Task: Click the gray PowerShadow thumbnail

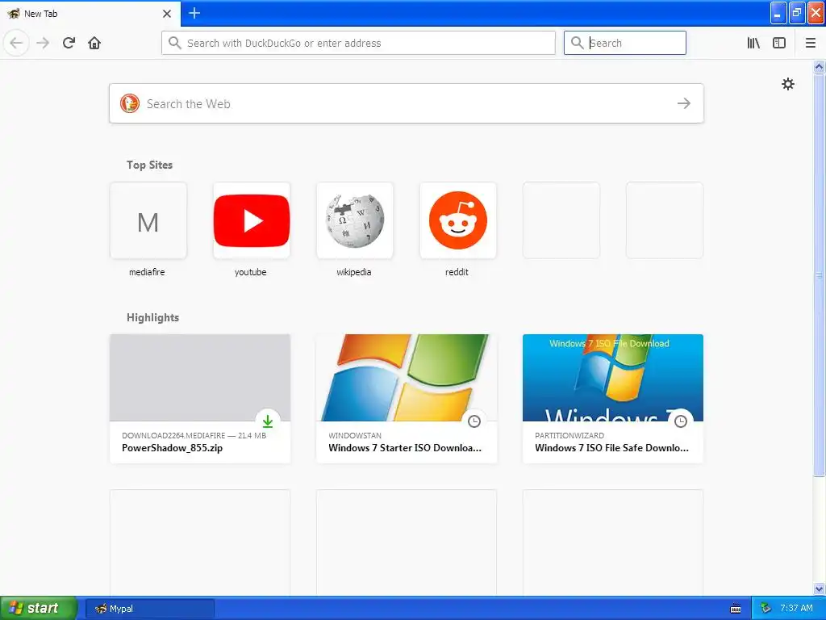Action: 200,378
